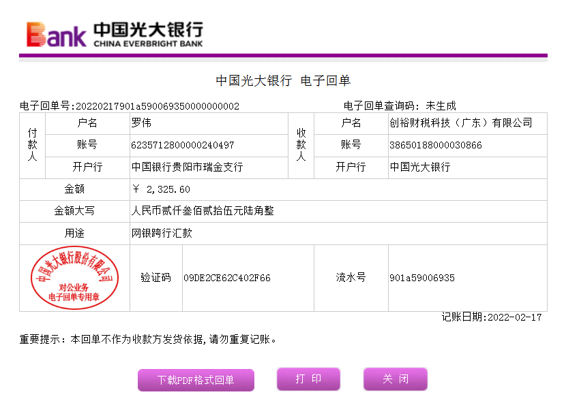Click the amount ¥ 2,325.60
The image size is (564, 401).
[161, 189]
